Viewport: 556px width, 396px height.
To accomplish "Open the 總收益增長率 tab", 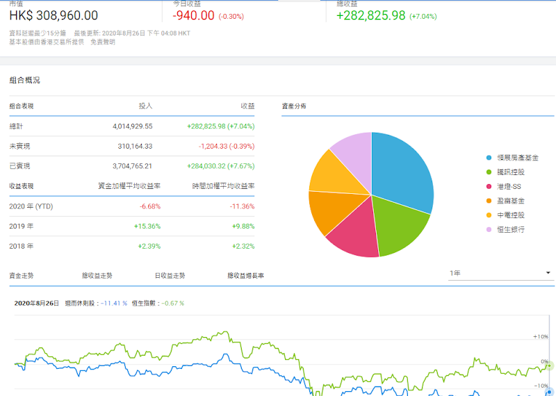I will pyautogui.click(x=246, y=275).
